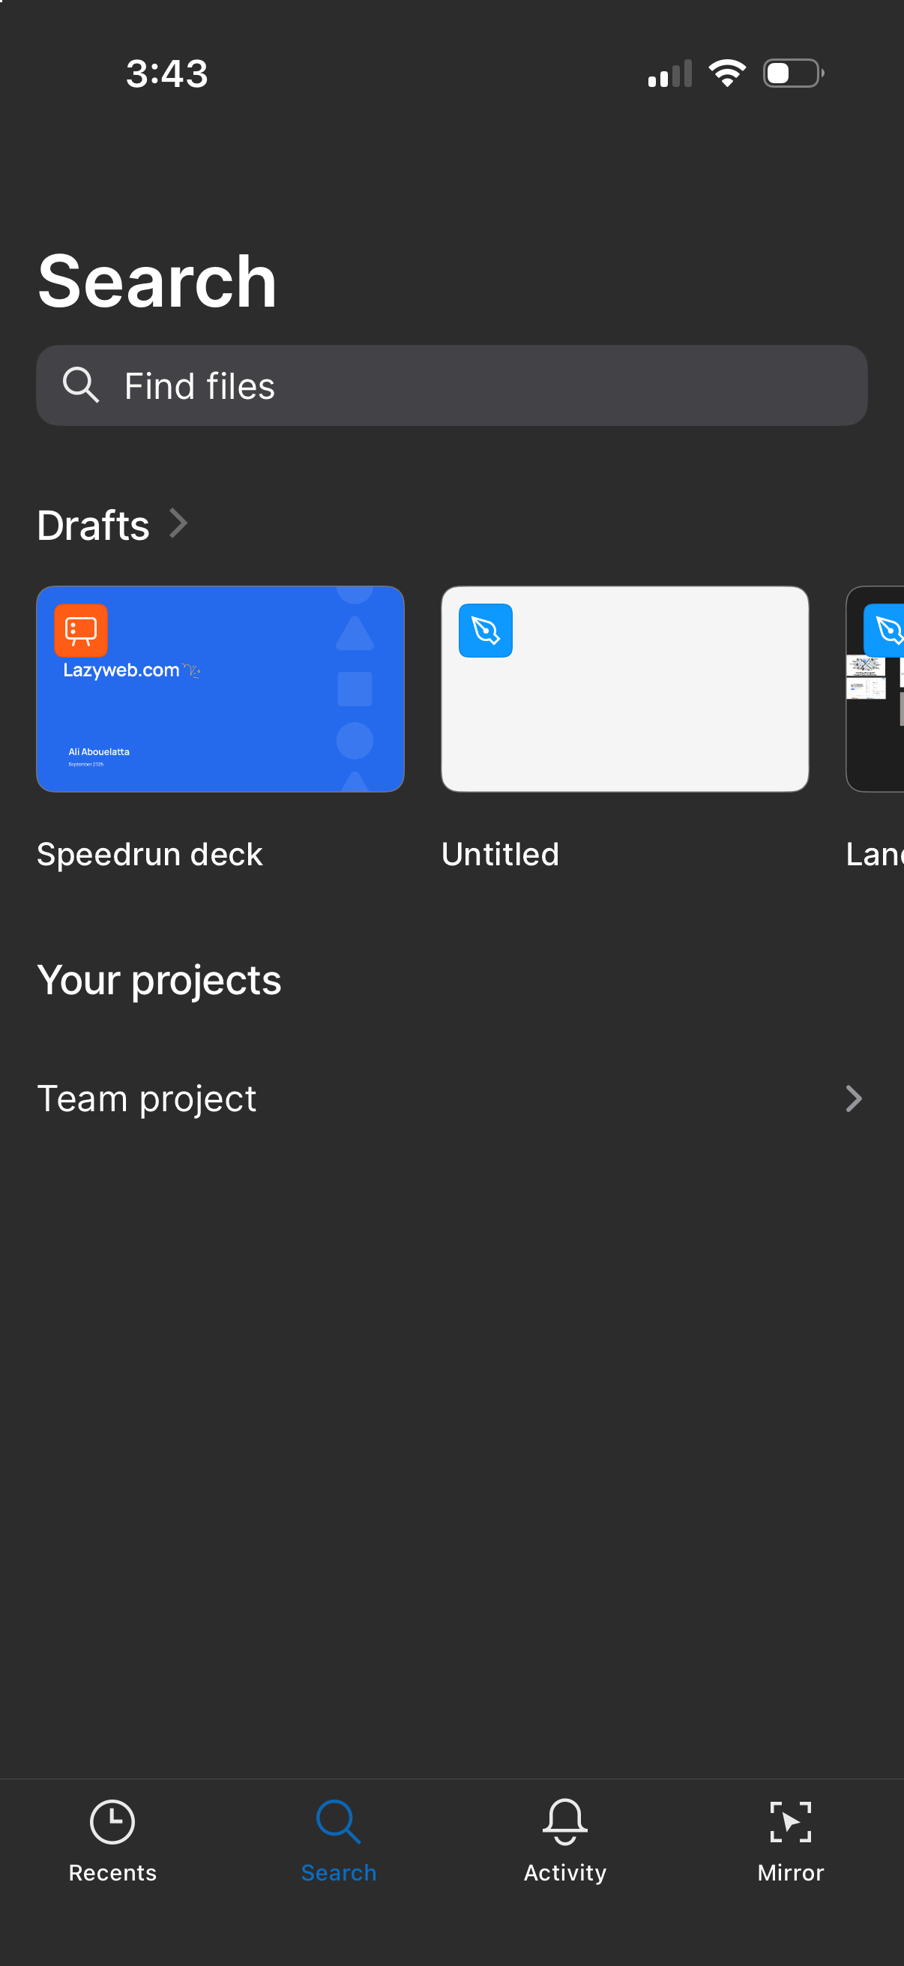Open the Mirror icon in bottom bar
Viewport: 904px width, 1966px height.
pyautogui.click(x=790, y=1823)
